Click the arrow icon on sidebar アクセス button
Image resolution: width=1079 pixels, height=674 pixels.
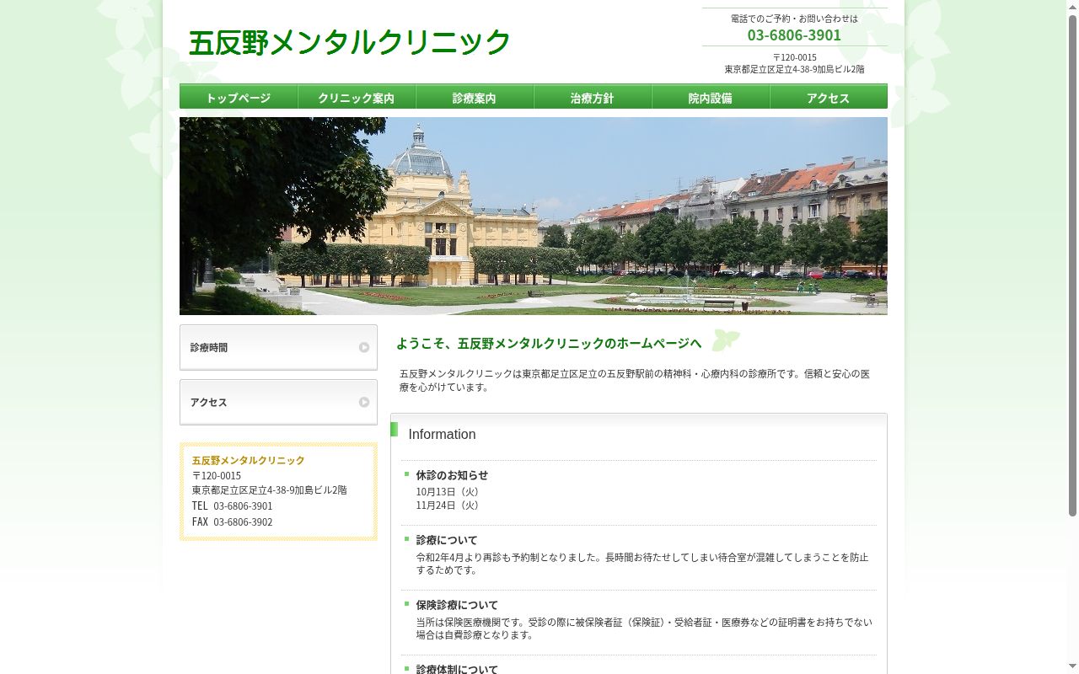[x=364, y=402]
